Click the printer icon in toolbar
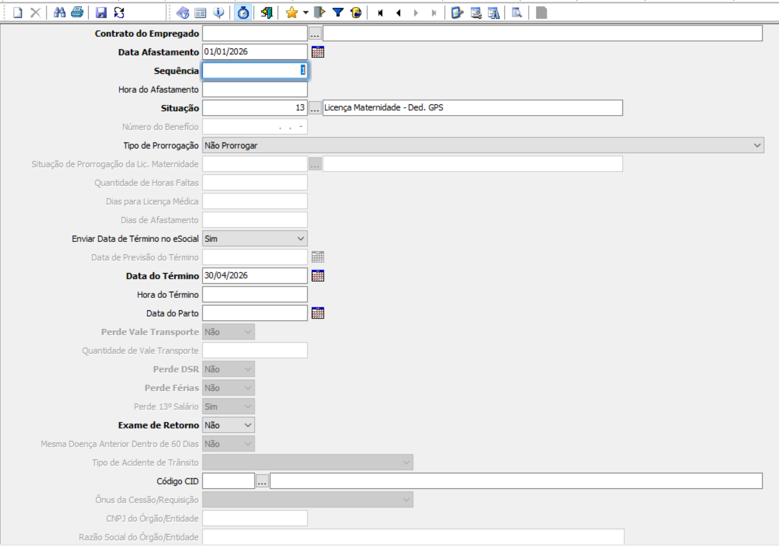 point(76,12)
